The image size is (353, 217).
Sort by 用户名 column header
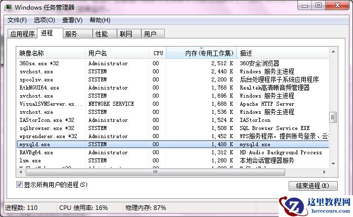[x=117, y=53]
